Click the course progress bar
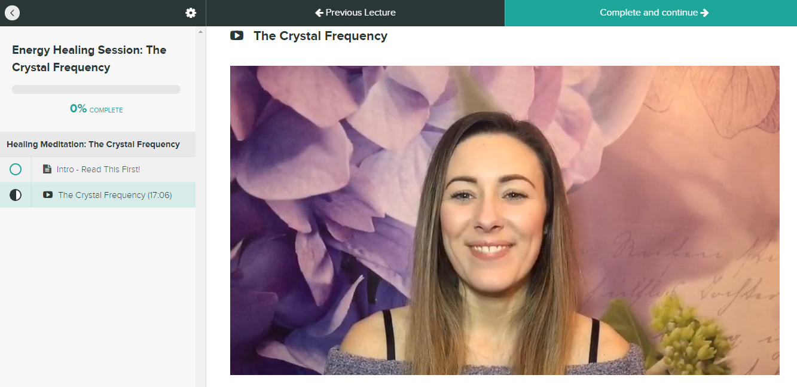This screenshot has height=387, width=797. click(96, 89)
